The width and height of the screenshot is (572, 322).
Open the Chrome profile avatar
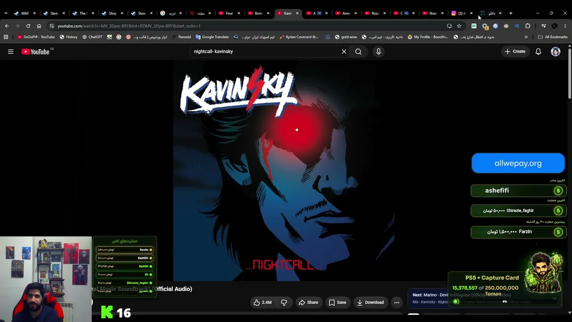point(555,26)
